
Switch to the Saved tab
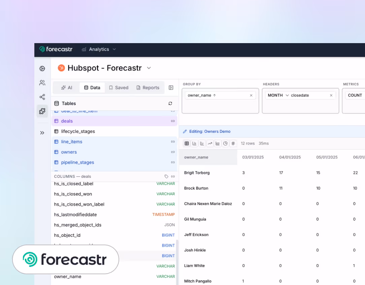[119, 88]
